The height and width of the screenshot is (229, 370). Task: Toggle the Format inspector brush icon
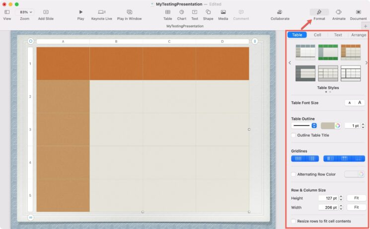click(319, 12)
